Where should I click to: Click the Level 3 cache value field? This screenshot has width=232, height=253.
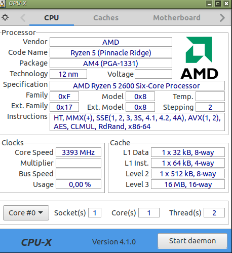click(188, 184)
